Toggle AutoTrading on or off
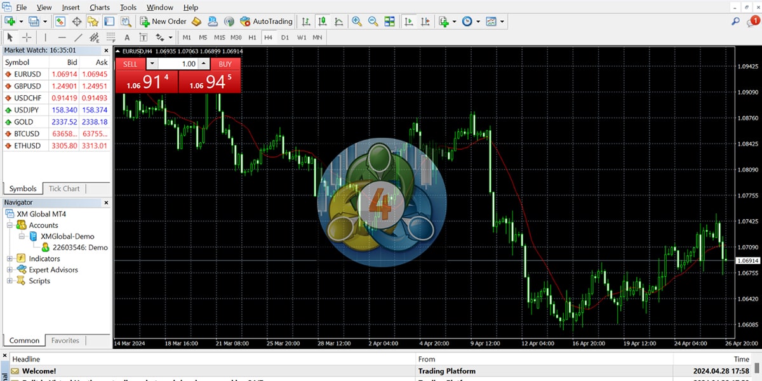 267,21
